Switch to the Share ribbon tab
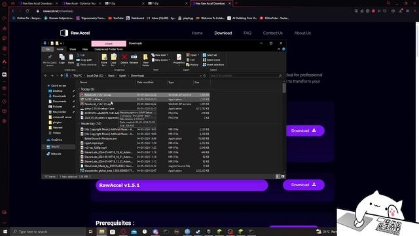 73,49
